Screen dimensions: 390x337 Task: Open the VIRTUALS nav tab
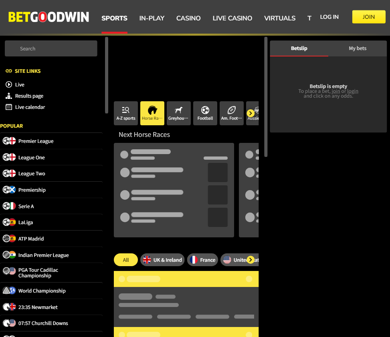coord(280,18)
